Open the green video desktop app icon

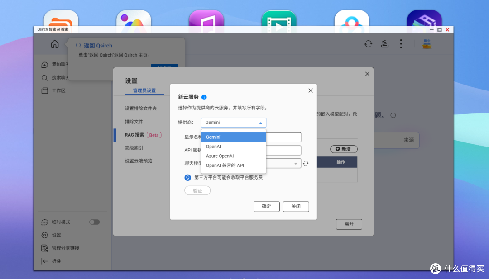(279, 21)
